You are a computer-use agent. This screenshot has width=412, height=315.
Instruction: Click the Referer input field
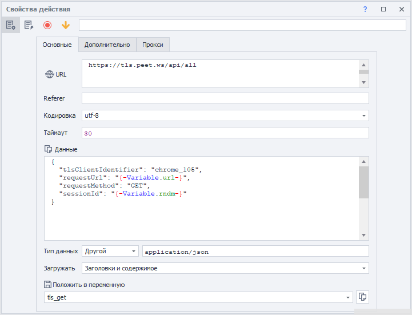coord(225,98)
